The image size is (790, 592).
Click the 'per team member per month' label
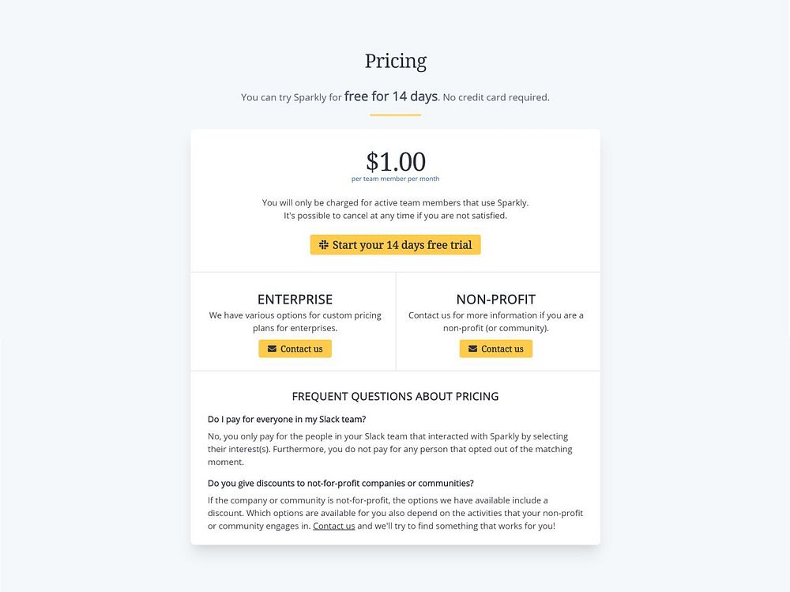(x=395, y=179)
